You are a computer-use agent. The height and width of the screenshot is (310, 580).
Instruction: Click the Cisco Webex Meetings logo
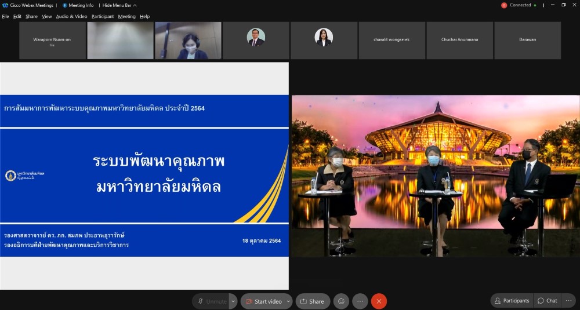pos(5,5)
